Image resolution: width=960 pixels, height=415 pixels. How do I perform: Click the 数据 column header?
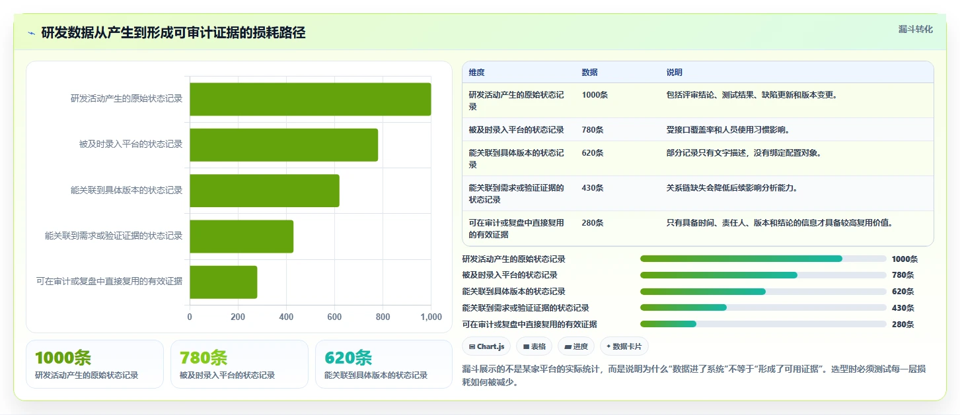pyautogui.click(x=589, y=73)
